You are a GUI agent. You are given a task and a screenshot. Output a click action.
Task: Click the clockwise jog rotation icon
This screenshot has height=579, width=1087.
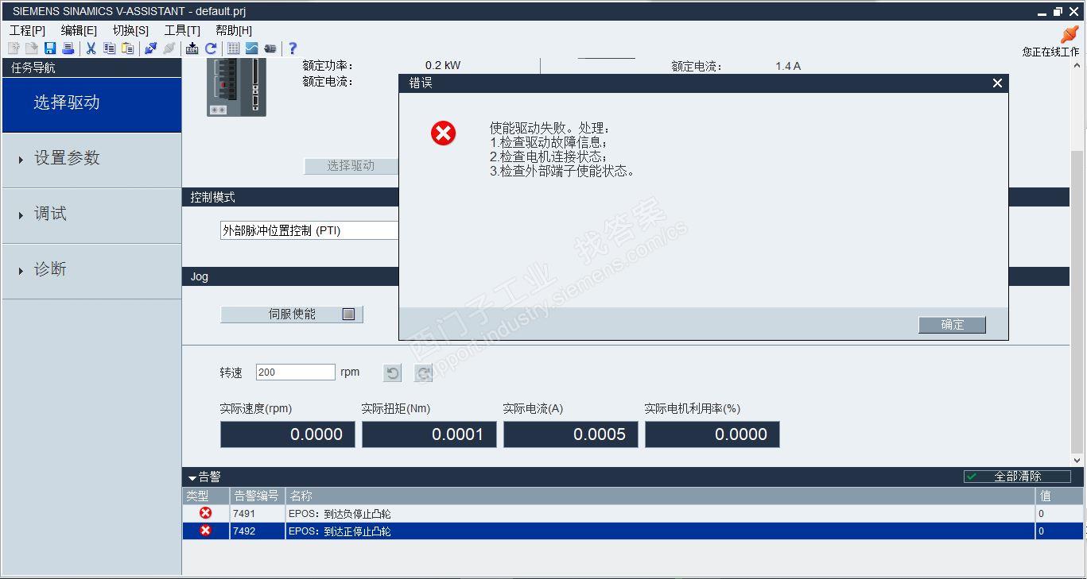pyautogui.click(x=423, y=372)
